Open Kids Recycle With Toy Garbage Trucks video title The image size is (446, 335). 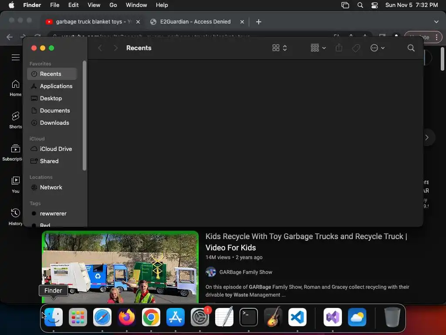[x=306, y=242]
